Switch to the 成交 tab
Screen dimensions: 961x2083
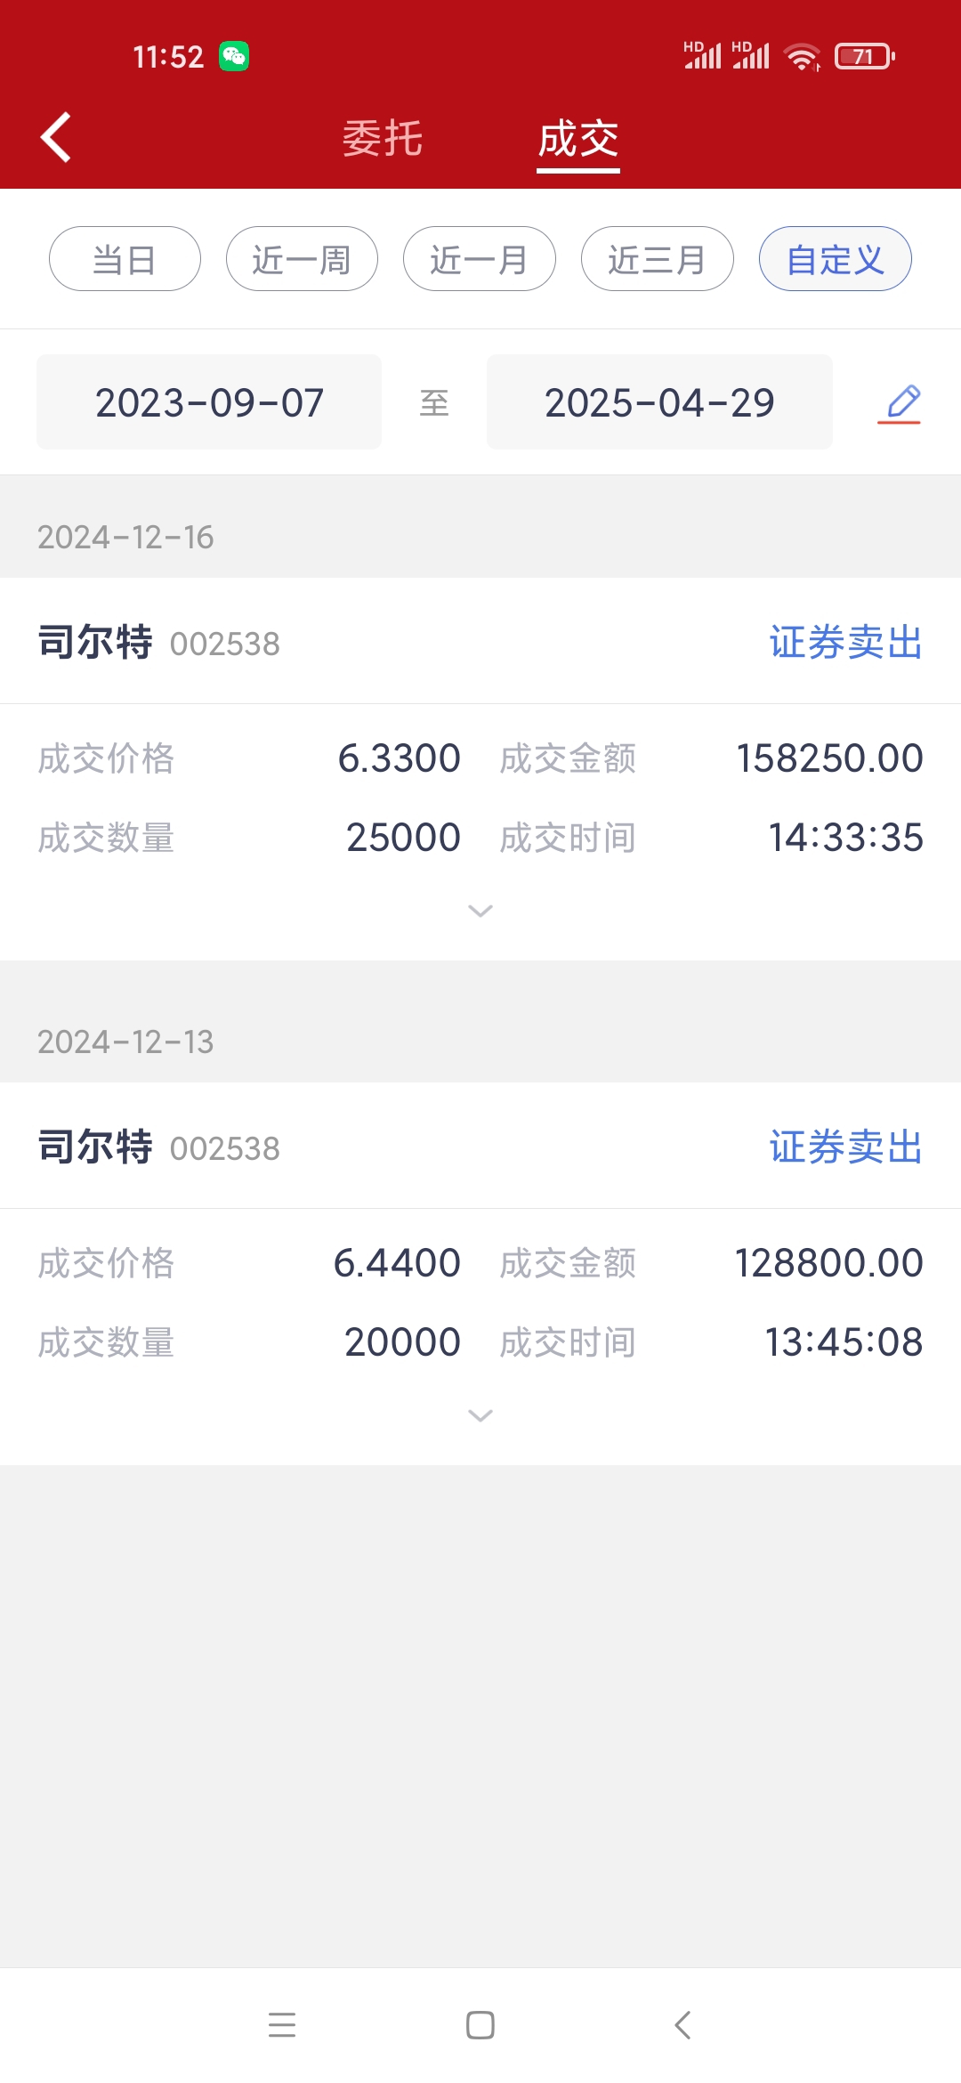(x=578, y=139)
